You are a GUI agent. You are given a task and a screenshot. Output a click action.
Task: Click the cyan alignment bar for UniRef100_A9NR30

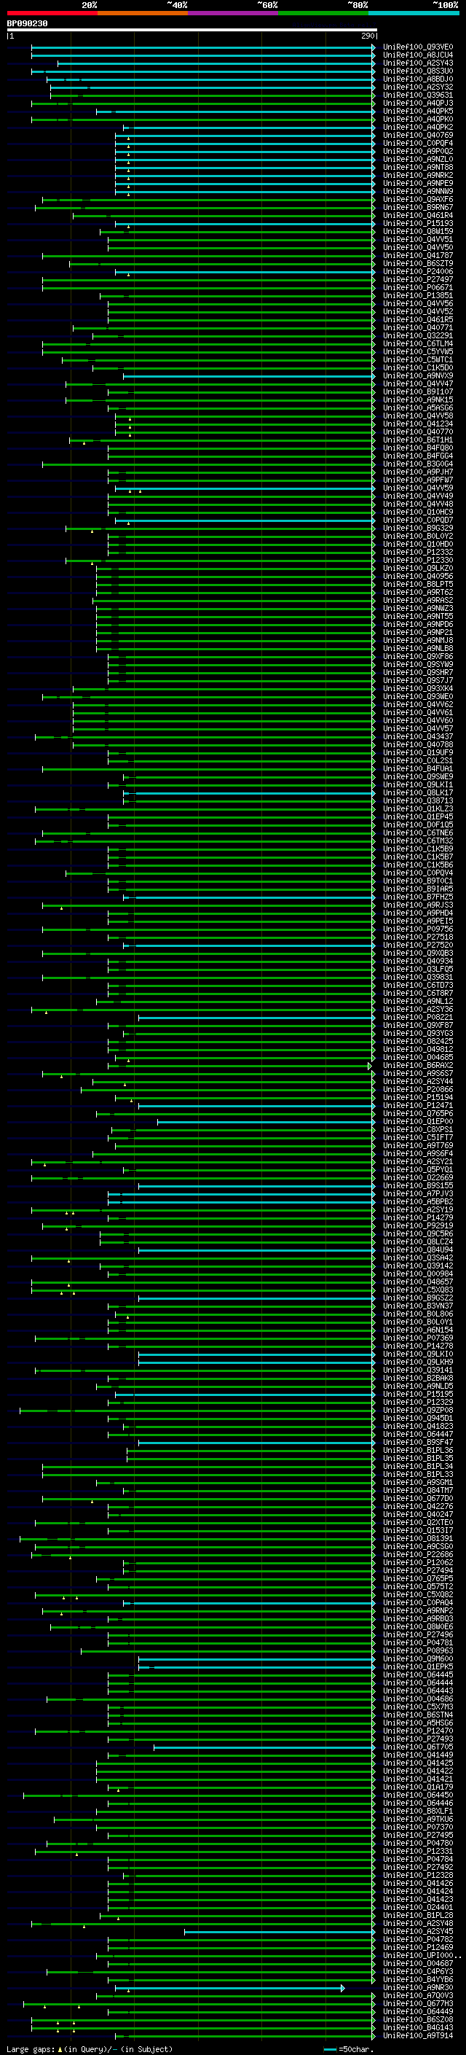pyautogui.click(x=229, y=1989)
